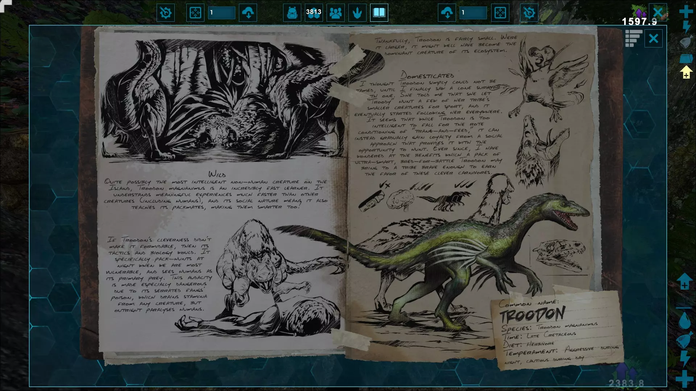Close the dossier panel with the X
The width and height of the screenshot is (696, 391).
[x=653, y=38]
